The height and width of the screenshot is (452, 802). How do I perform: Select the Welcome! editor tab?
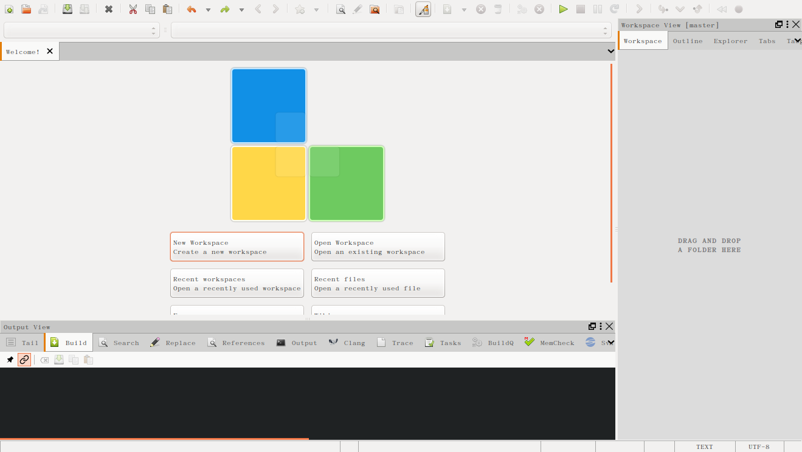point(29,52)
